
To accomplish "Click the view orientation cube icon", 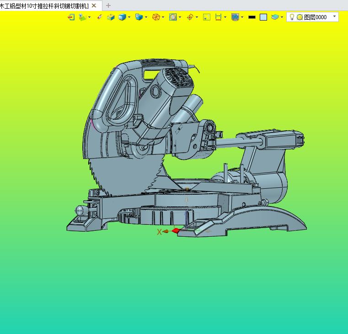I will tap(139, 17).
